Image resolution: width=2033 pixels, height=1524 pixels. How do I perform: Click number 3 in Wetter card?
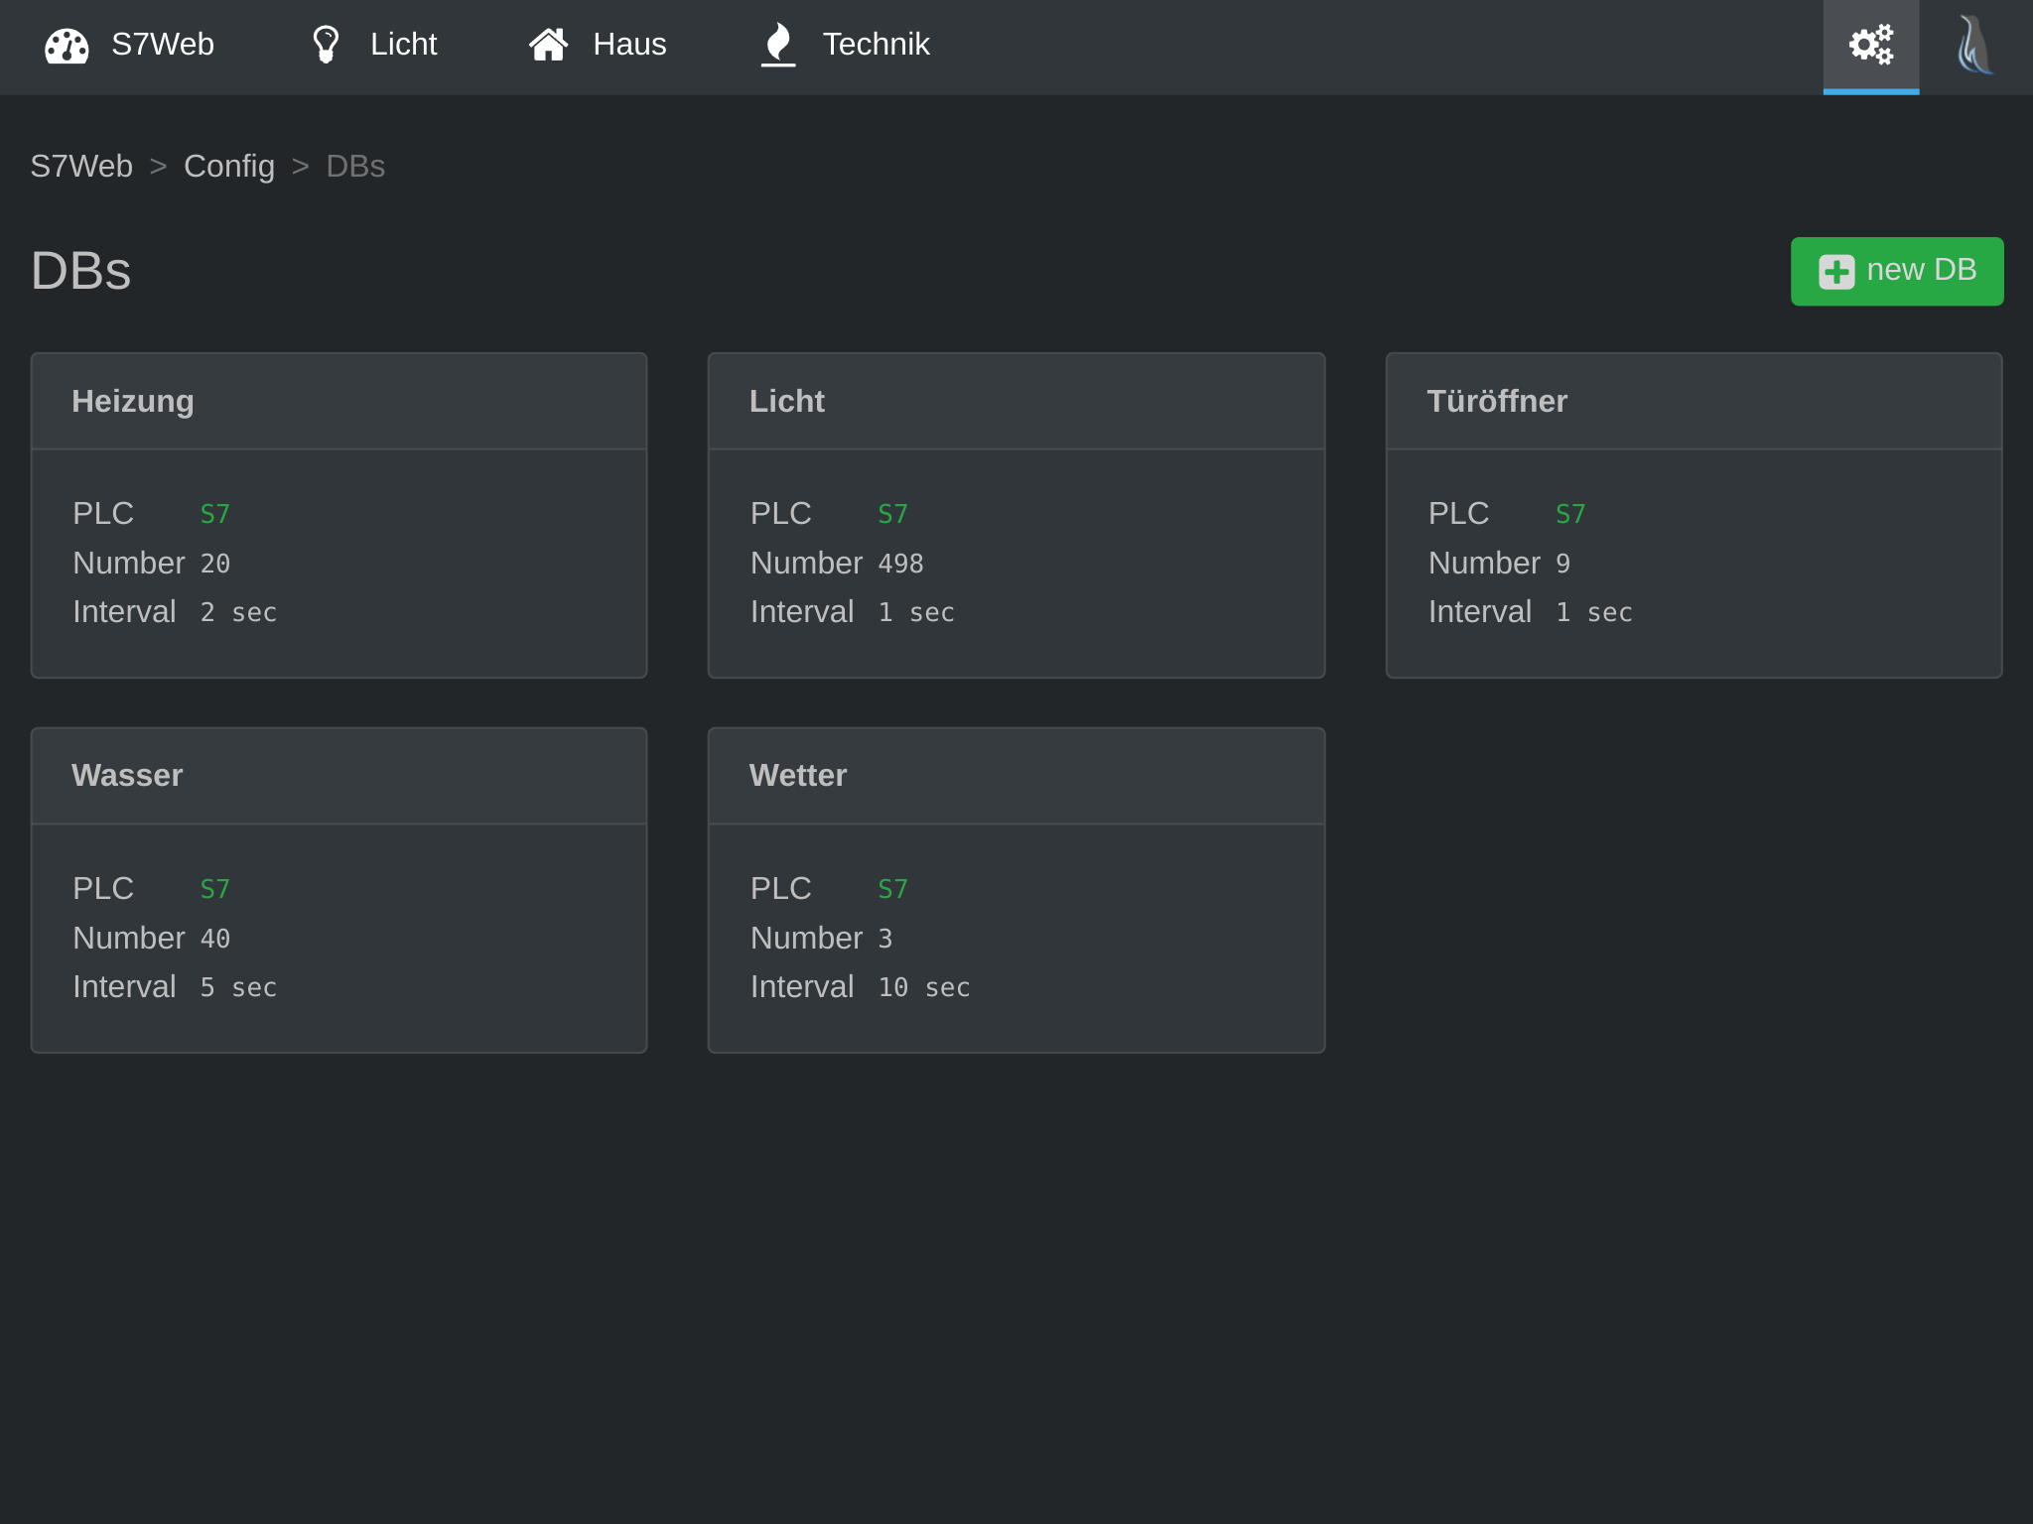pos(885,939)
